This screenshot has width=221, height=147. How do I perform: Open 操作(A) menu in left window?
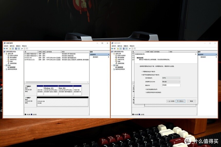click(x=12, y=46)
